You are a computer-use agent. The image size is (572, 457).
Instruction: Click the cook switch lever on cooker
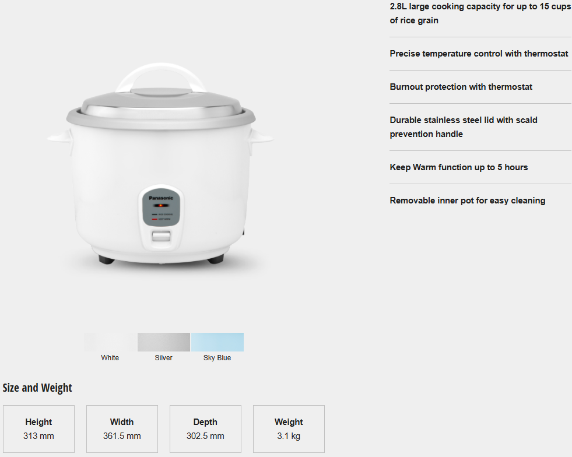(x=161, y=236)
